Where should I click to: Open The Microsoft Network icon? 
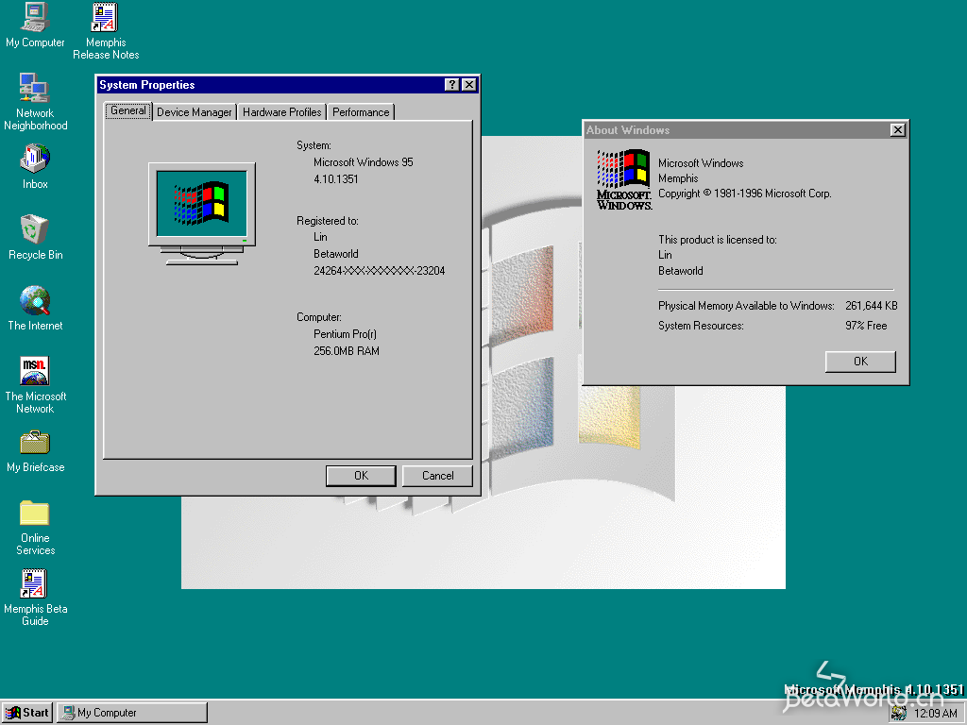[35, 371]
